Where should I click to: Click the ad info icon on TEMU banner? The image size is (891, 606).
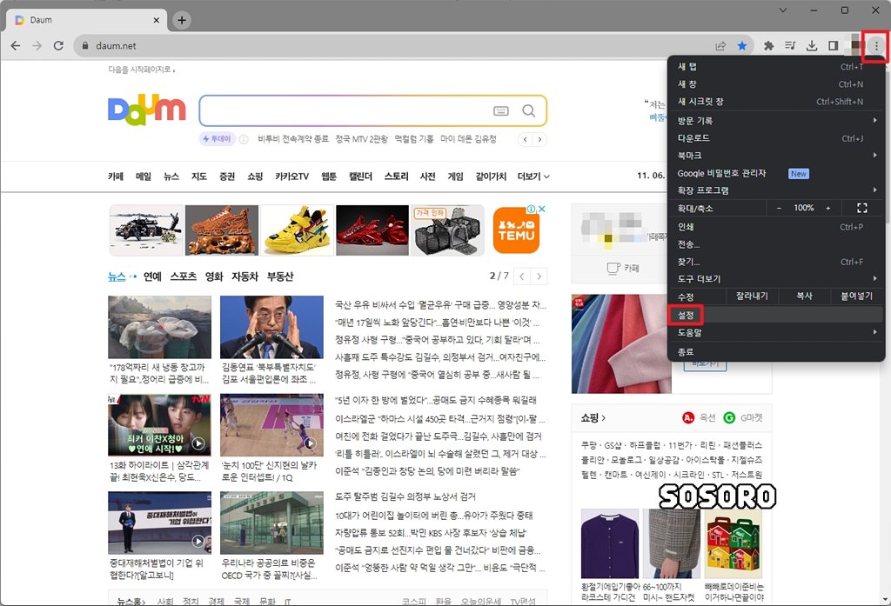tap(531, 209)
